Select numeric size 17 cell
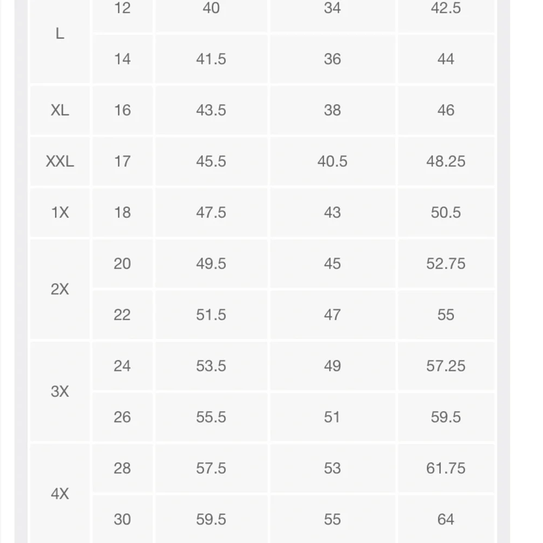 122,161
